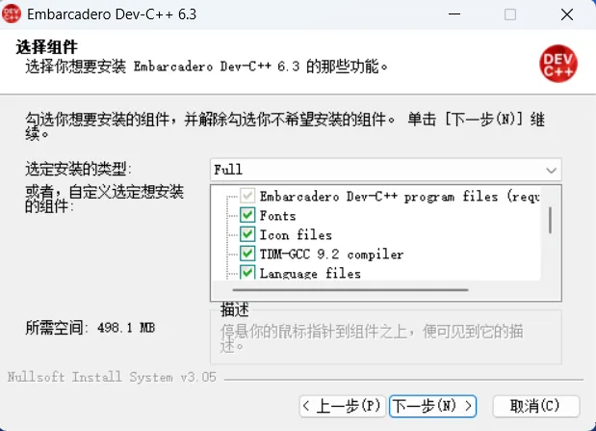Click the component list horizontal scrollbar
This screenshot has height=431, width=596.
pos(350,290)
